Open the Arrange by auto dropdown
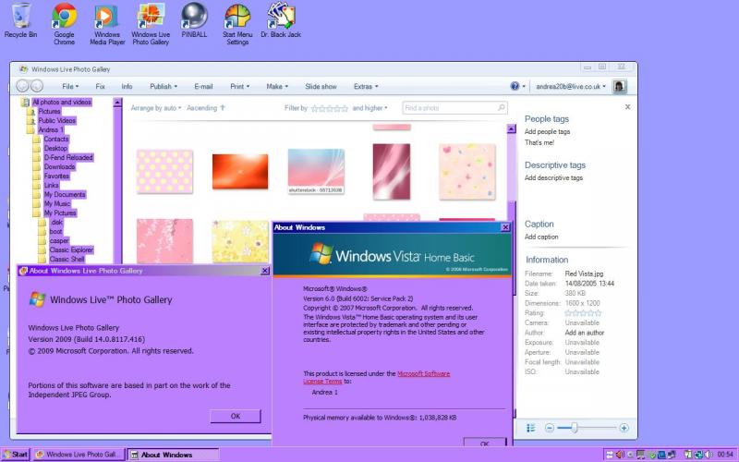 (156, 108)
